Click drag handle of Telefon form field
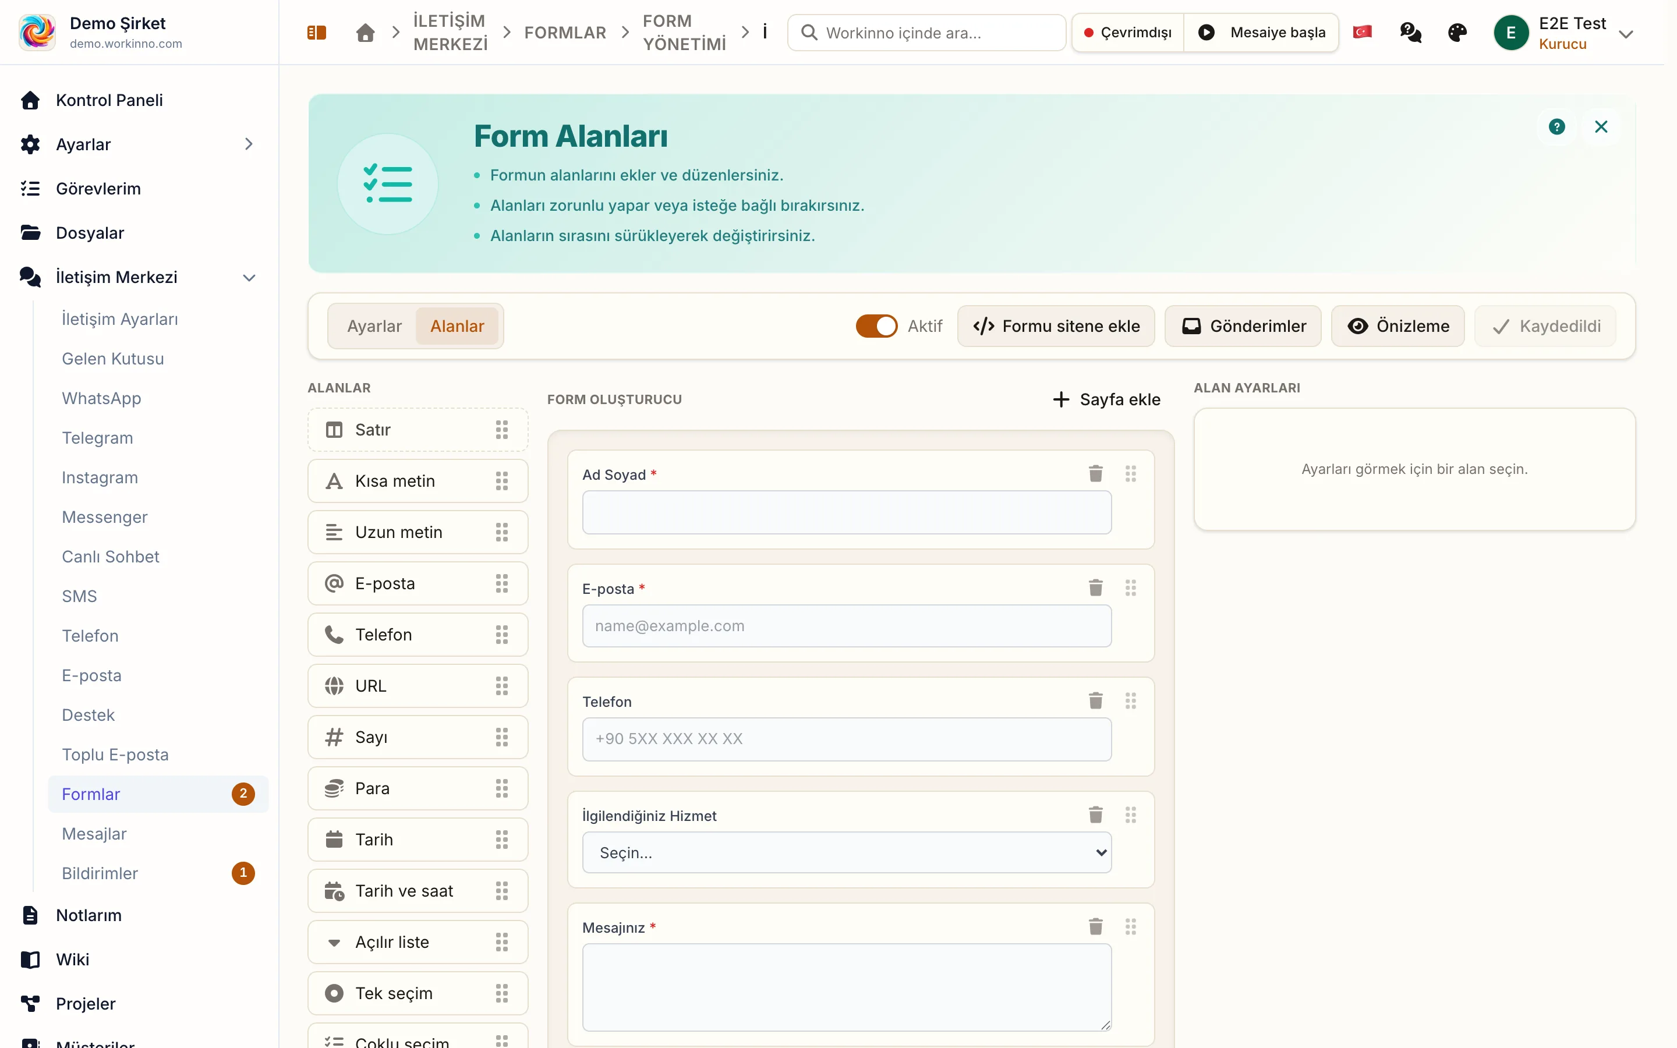This screenshot has width=1677, height=1048. tap(1131, 701)
